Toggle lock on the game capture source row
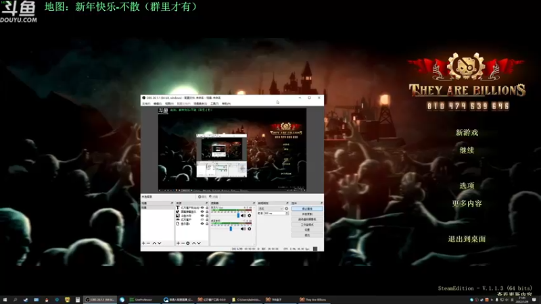Viewport: 541px width, 304px height. coord(207,220)
